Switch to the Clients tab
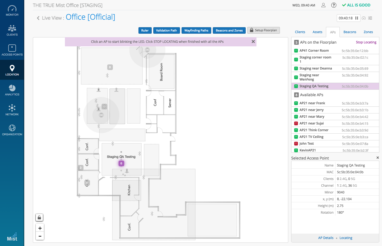The width and height of the screenshot is (382, 246). click(300, 32)
